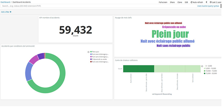This screenshot has width=223, height=108.
Task: Toggle the 15,000 - 20,000 heatmap range
Action: pyautogui.click(x=205, y=73)
